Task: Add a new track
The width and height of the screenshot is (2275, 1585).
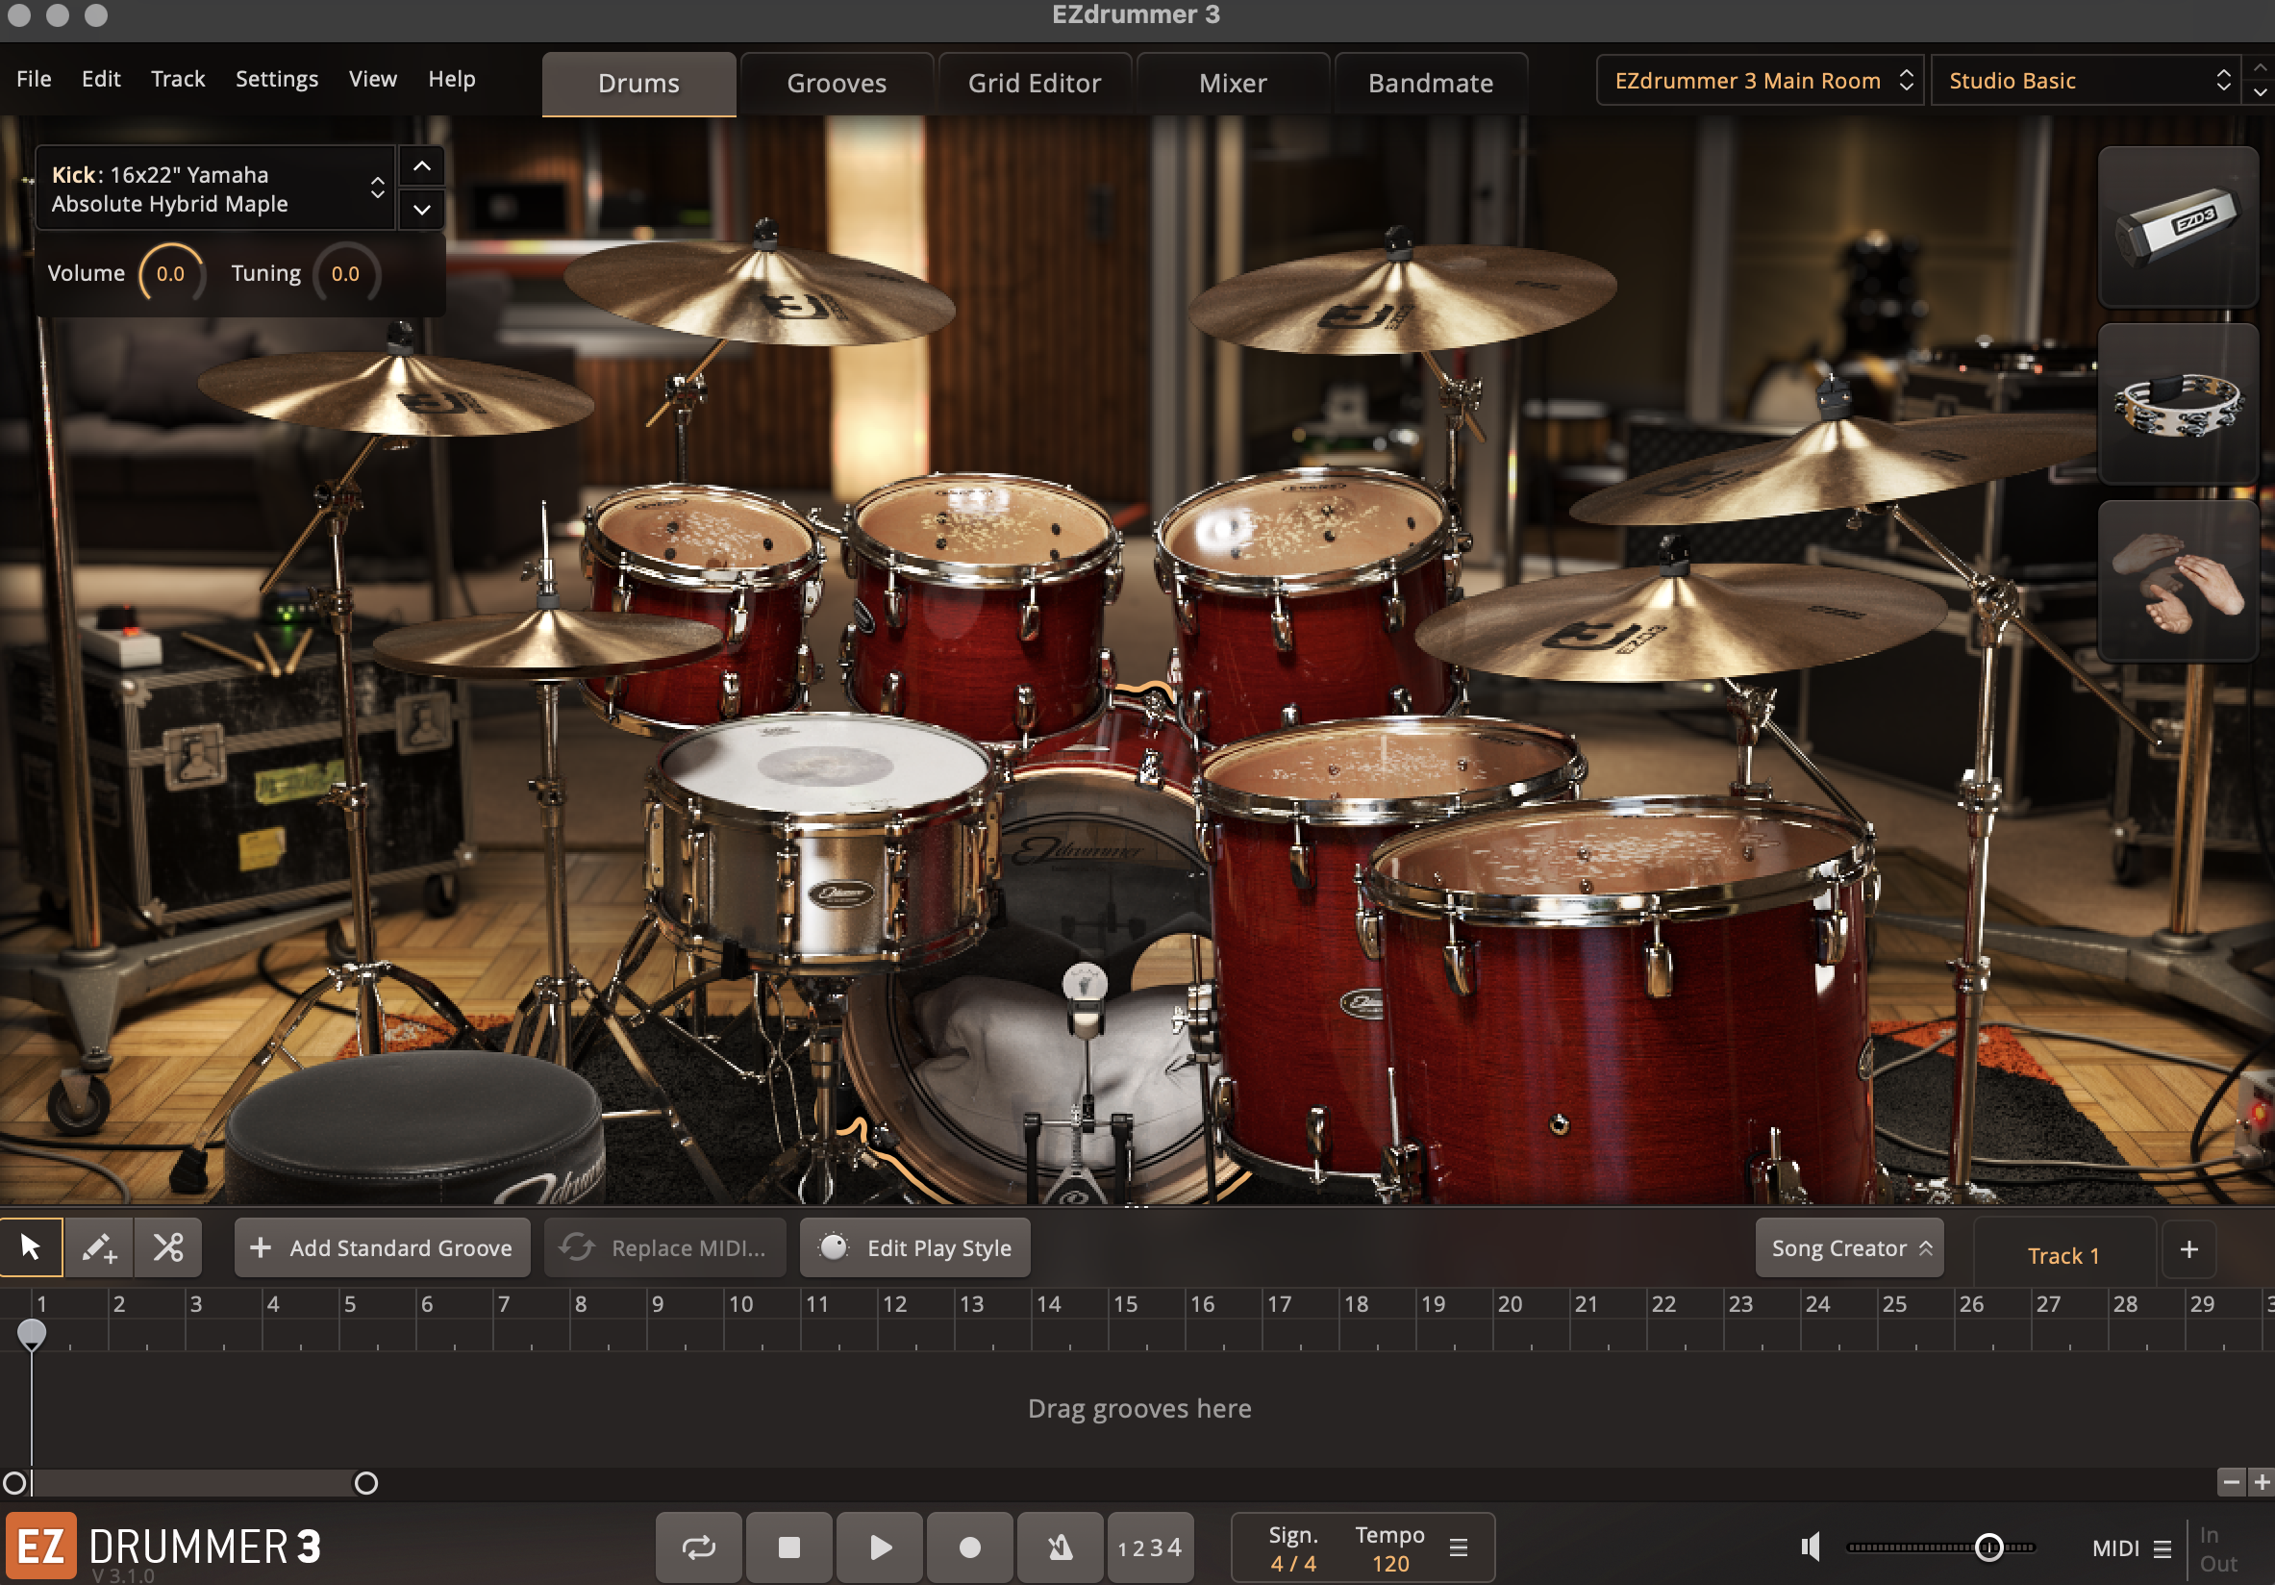Action: click(x=2188, y=1250)
